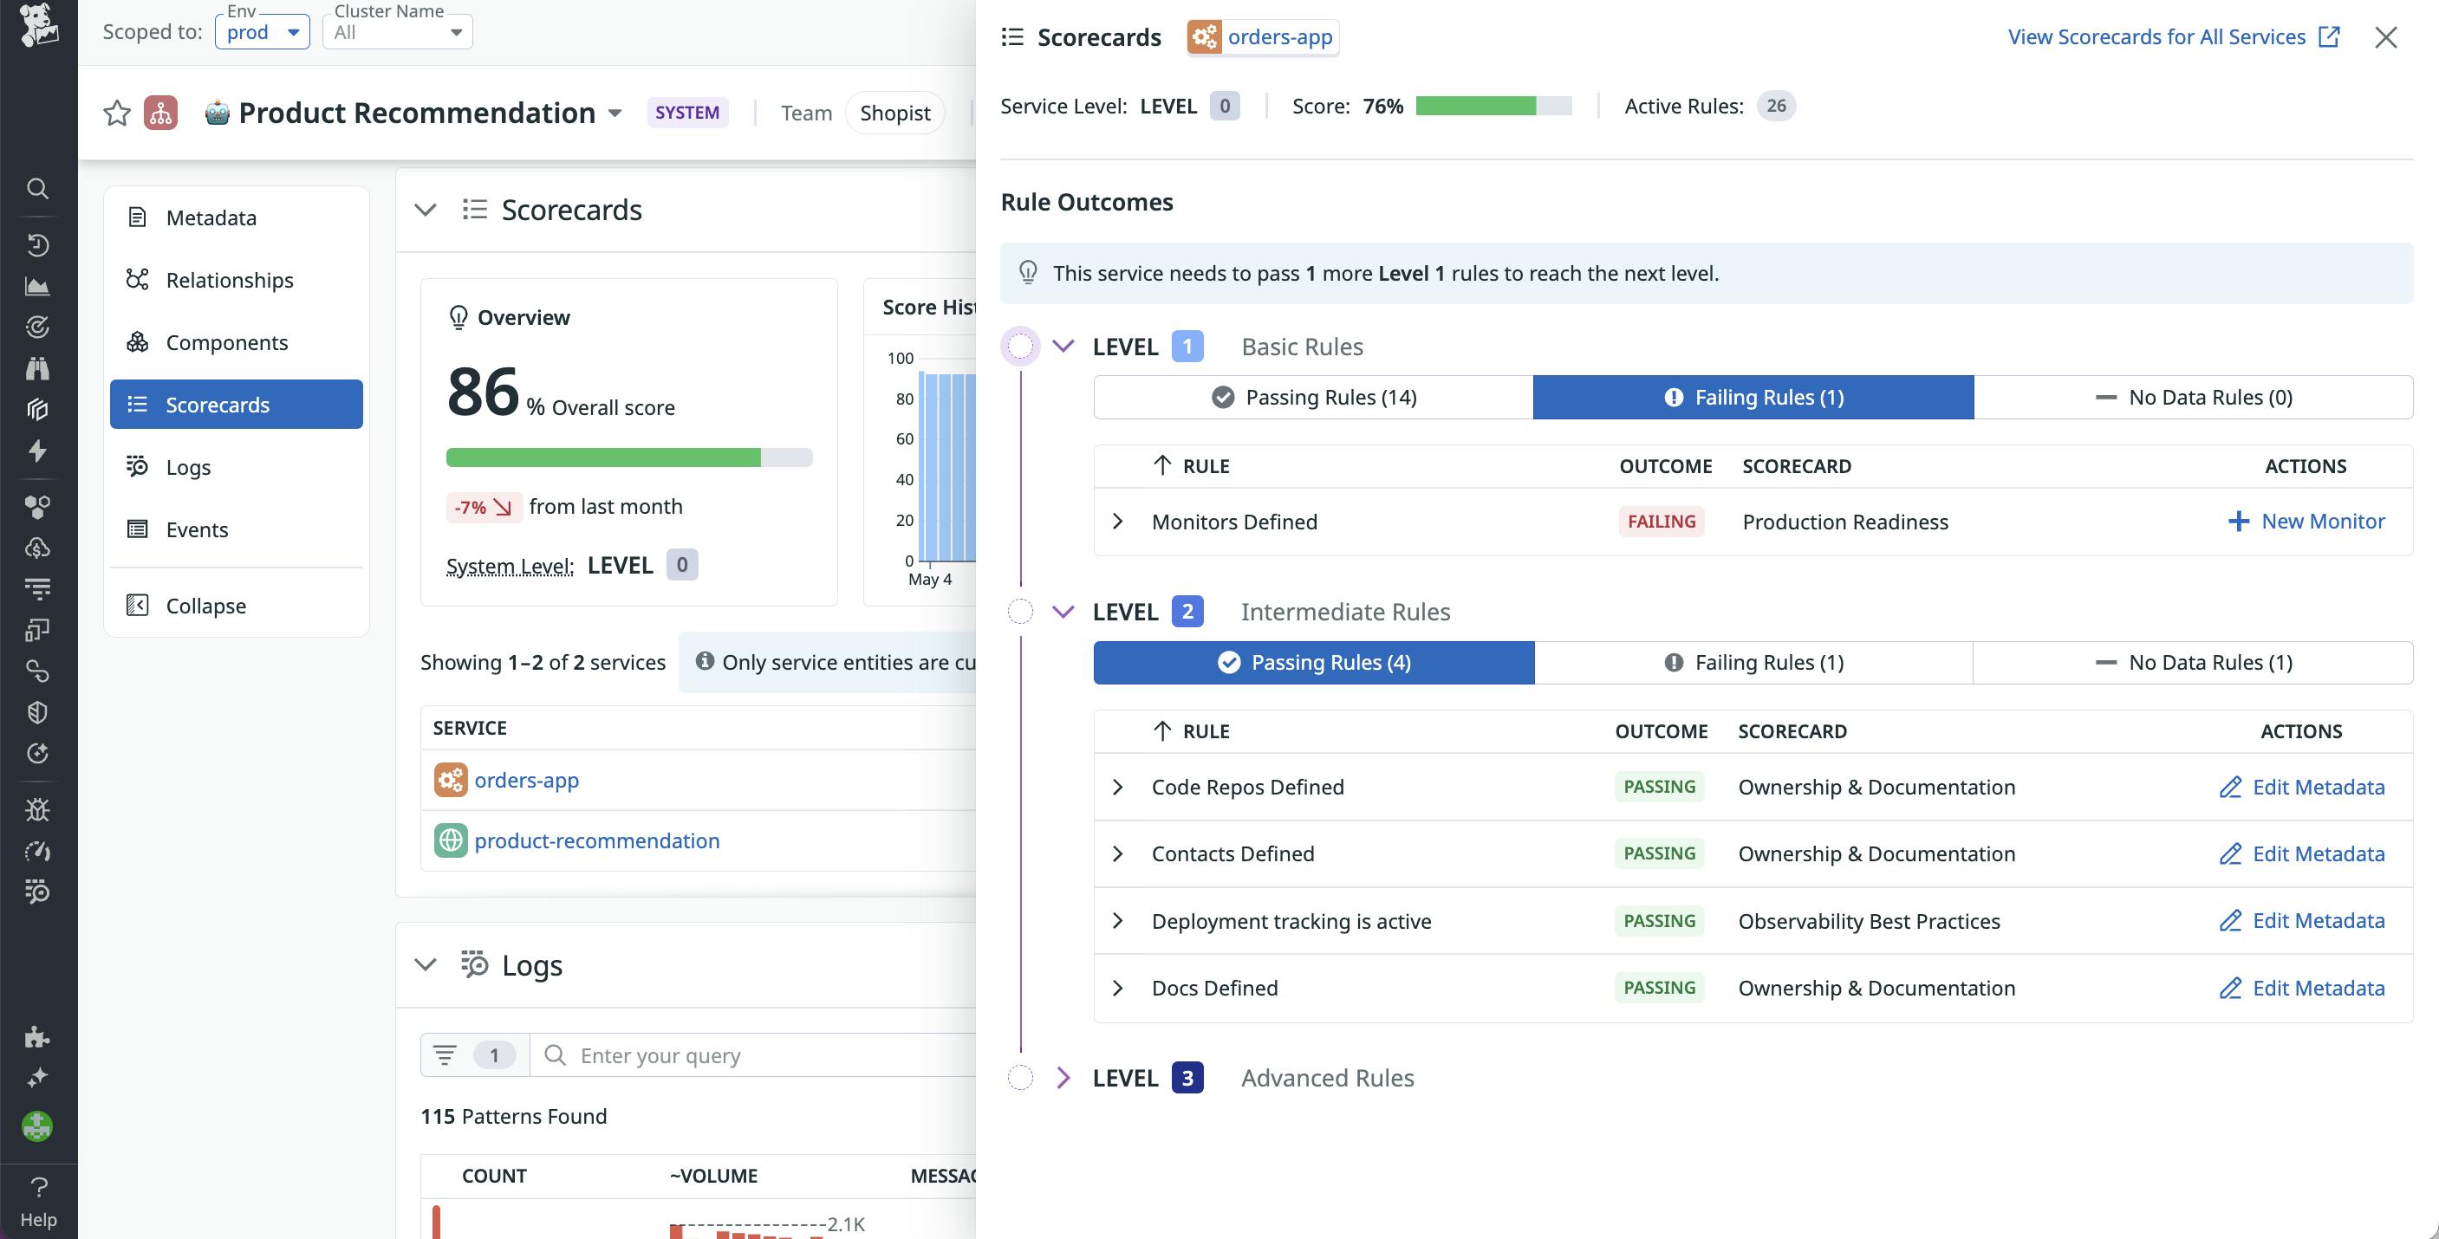Open the Bits AI sparkles icon

coord(38,1077)
